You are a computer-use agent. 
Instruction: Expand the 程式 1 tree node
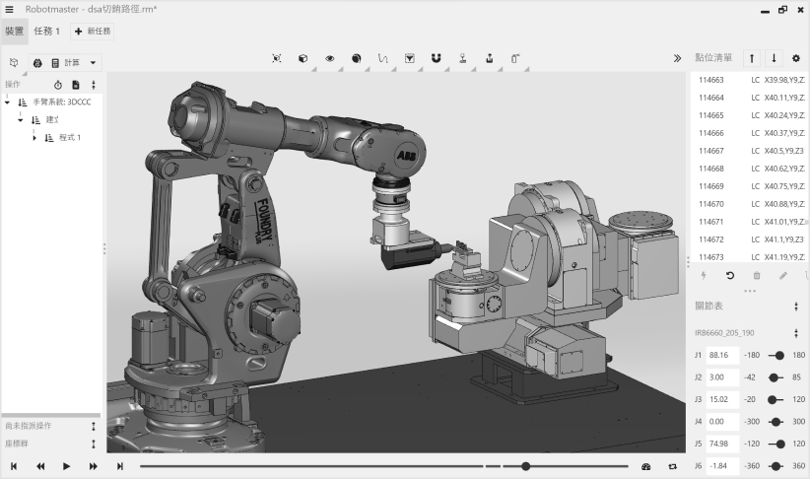(x=34, y=137)
